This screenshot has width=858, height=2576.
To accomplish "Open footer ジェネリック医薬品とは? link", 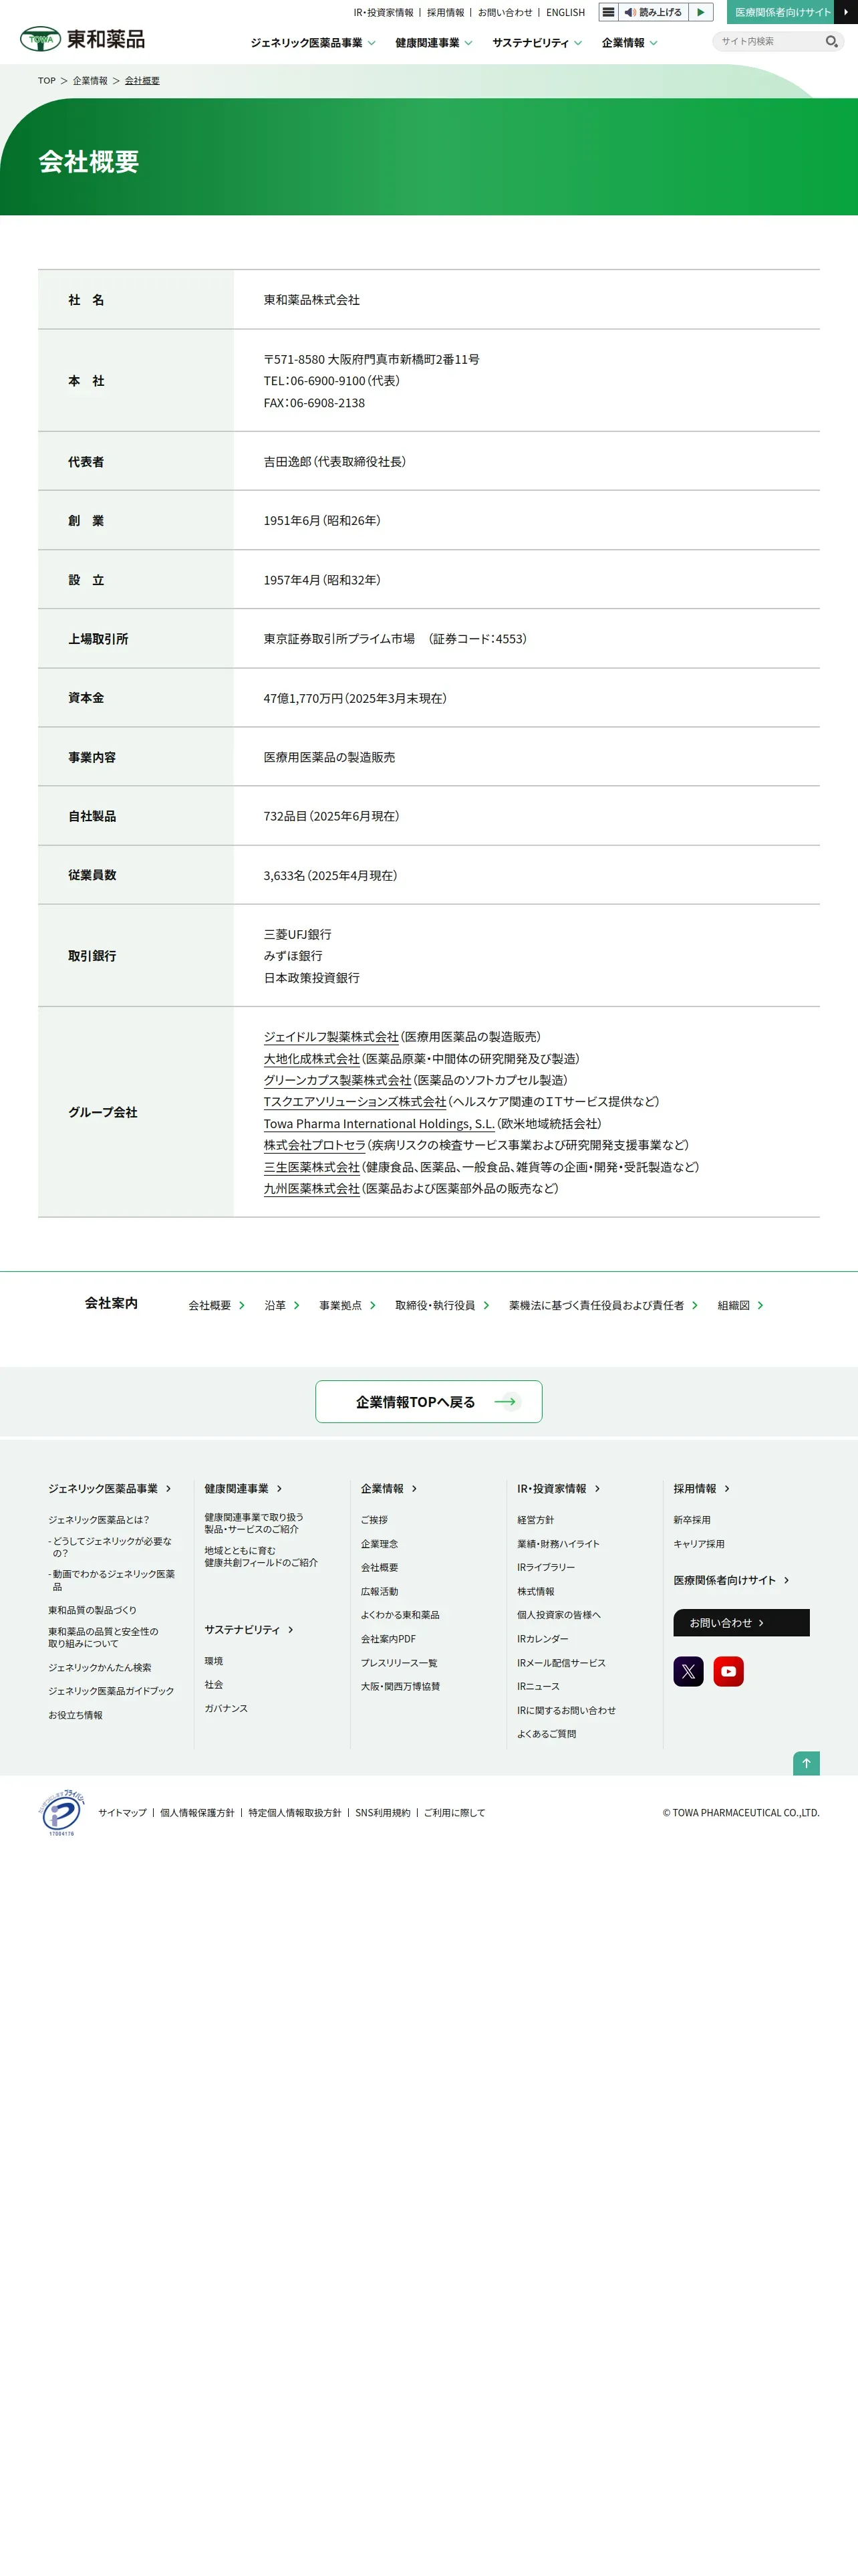I will 99,1520.
